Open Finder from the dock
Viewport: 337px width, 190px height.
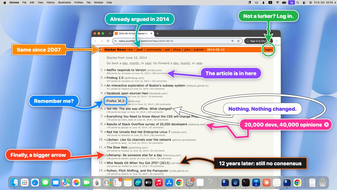click(15, 183)
